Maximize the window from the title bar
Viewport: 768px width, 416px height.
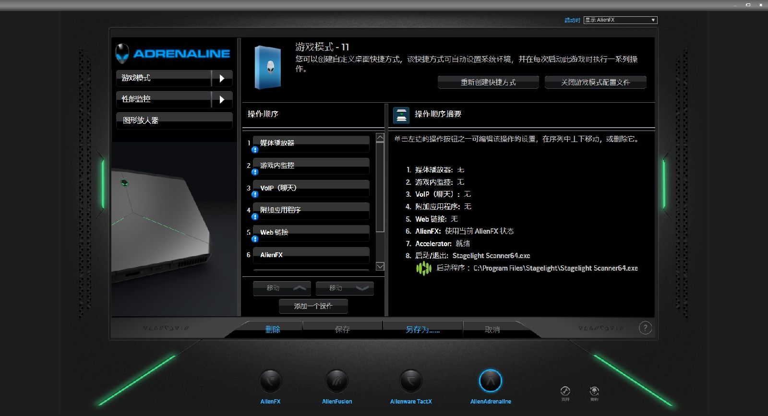coord(748,5)
